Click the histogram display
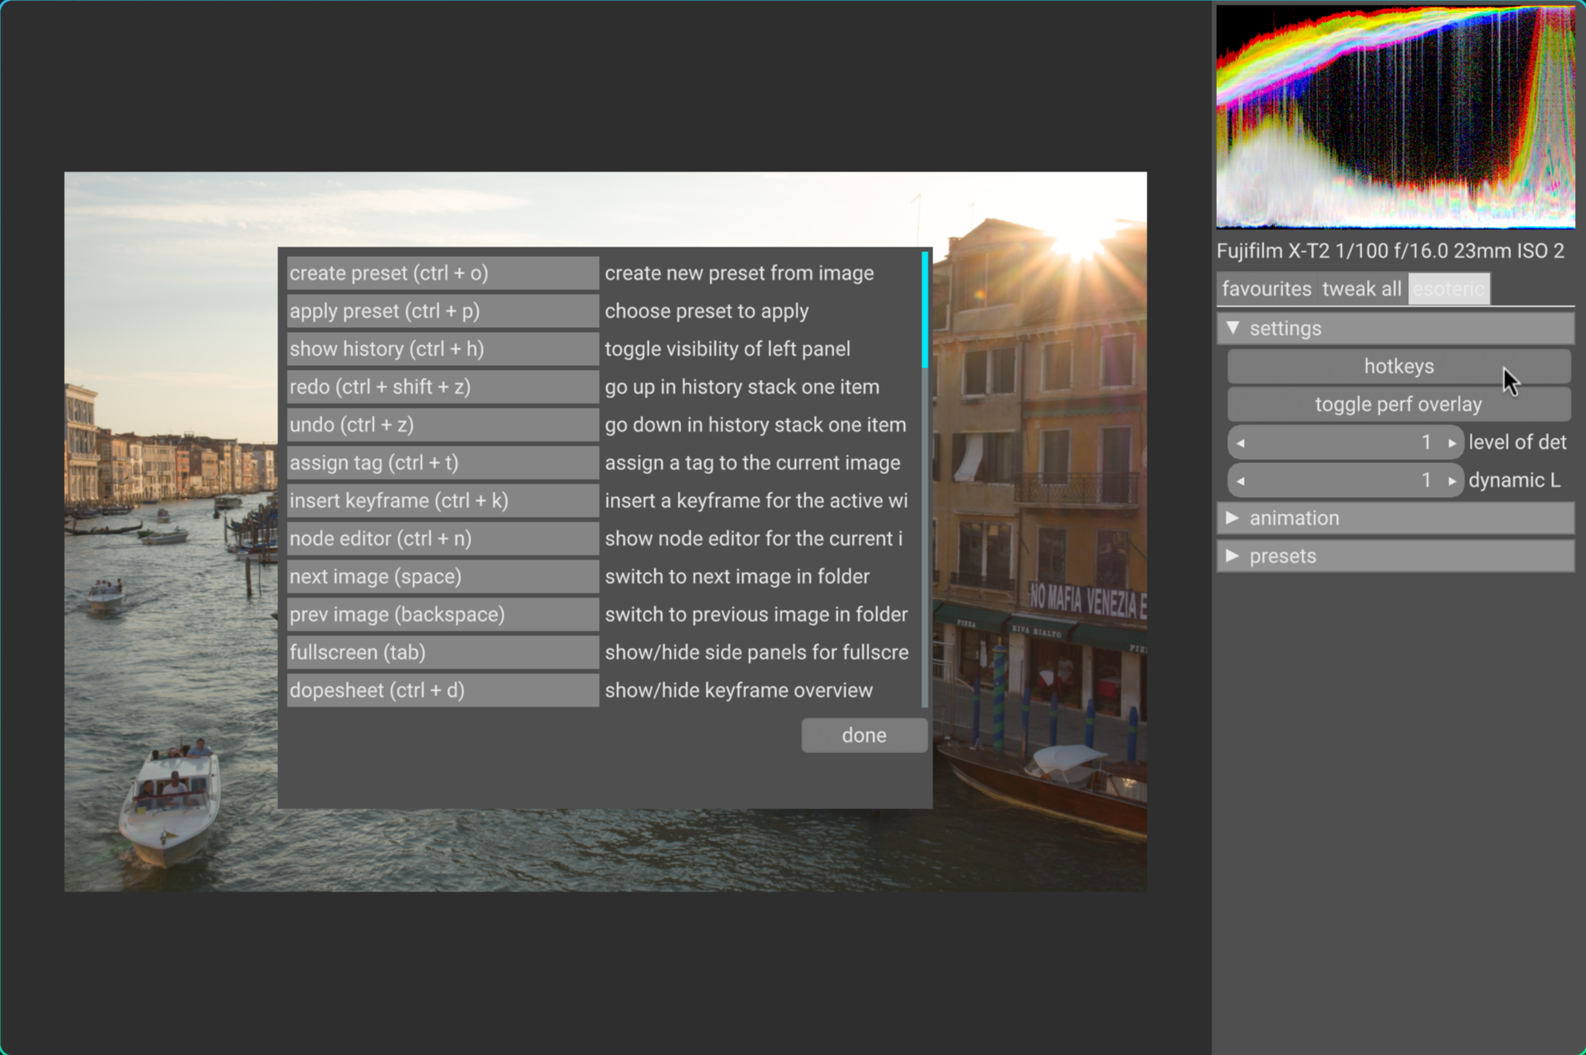The image size is (1586, 1055). [1395, 117]
